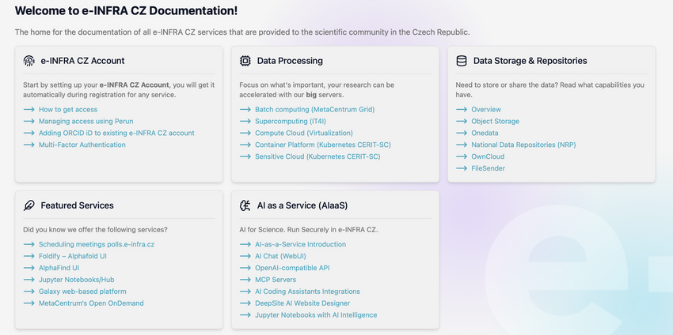This screenshot has width=673, height=335.
Task: Click the arrow icon before Batch computing
Action: (245, 110)
